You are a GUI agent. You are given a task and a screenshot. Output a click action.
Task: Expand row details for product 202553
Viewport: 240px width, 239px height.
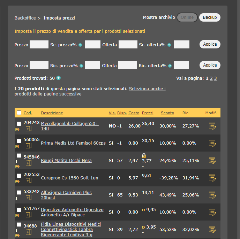28,180
